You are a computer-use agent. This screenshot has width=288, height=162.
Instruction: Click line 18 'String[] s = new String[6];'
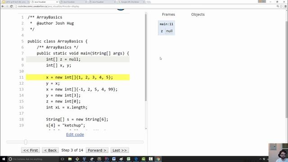coord(77,119)
